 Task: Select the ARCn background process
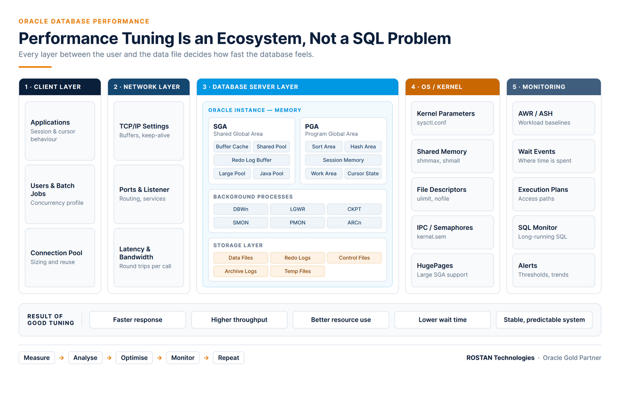(x=354, y=223)
